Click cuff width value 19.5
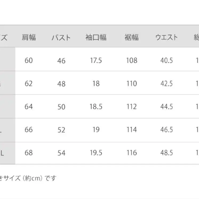The height and width of the screenshot is (199, 199). click(x=96, y=153)
